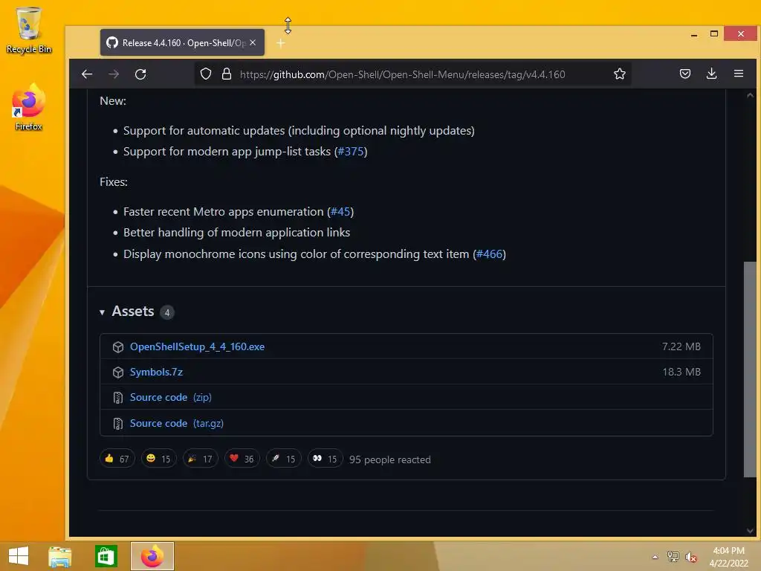Toggle the party popper reaction with 17

pyautogui.click(x=200, y=459)
